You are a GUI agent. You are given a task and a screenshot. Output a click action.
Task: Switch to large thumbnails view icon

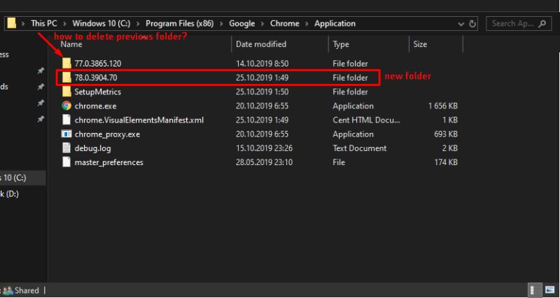(550, 290)
